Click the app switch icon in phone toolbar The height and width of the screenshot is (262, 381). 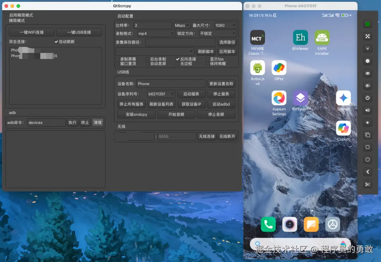[x=367, y=135]
